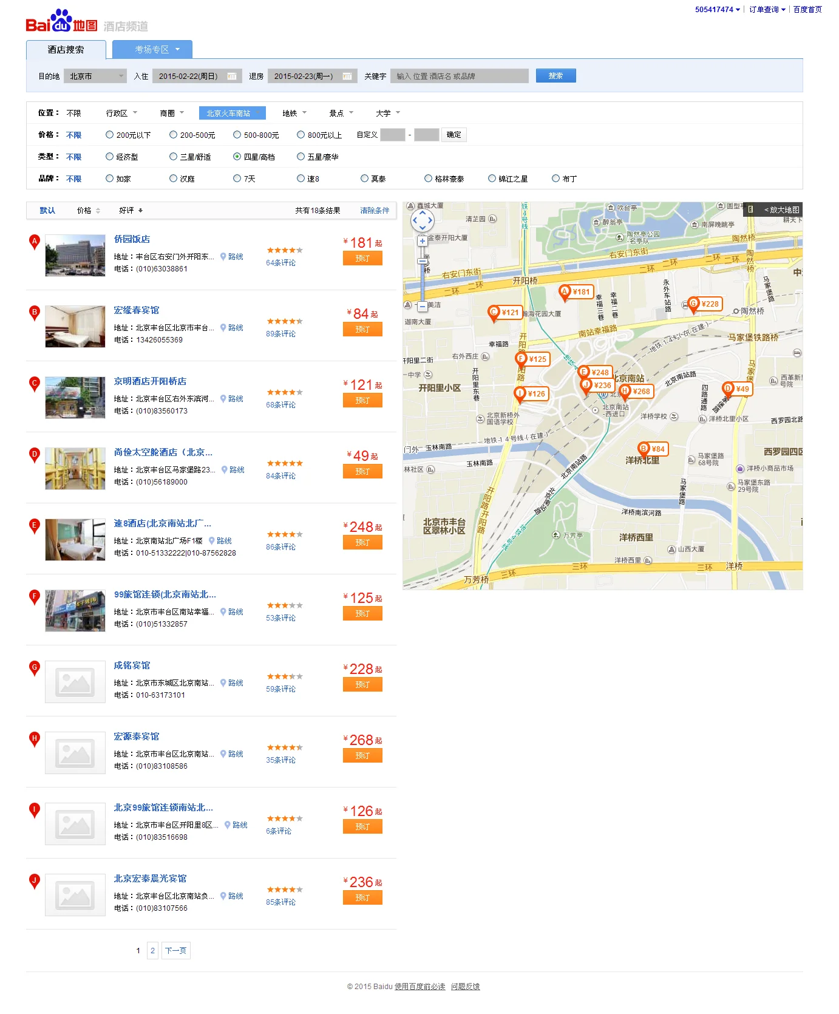Click map pin D priced ¥49
The height and width of the screenshot is (1014, 839).
[x=737, y=389]
